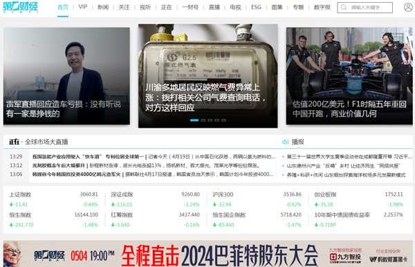The height and width of the screenshot is (267, 415).
Task: Select the last carousel indicator dot
Action: click(223, 120)
